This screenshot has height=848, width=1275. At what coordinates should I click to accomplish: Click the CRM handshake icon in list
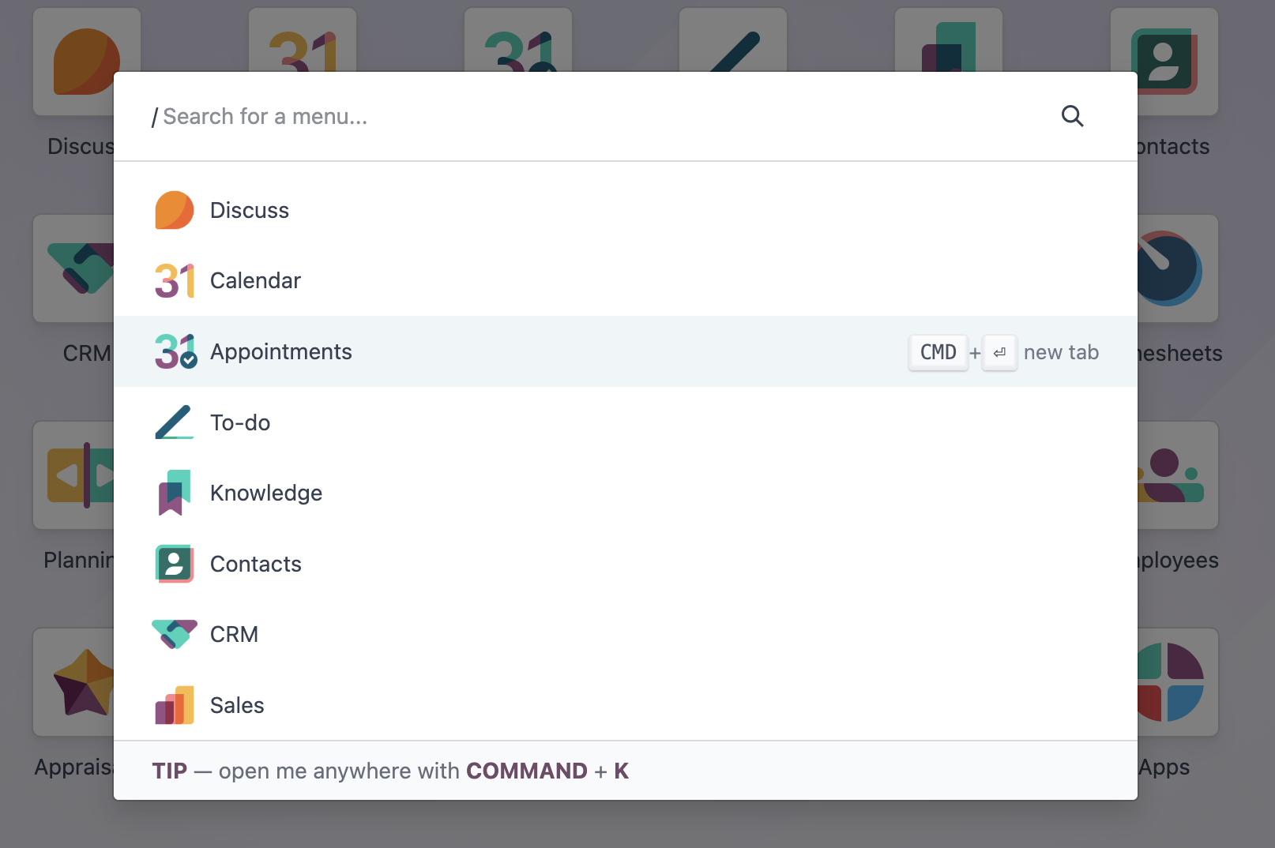point(175,634)
